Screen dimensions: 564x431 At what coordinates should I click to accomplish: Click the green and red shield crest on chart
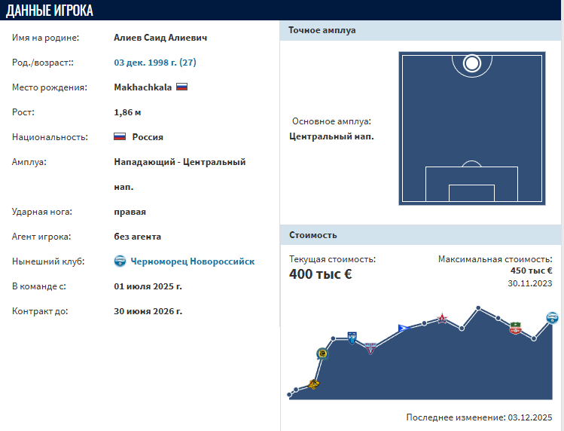(515, 328)
